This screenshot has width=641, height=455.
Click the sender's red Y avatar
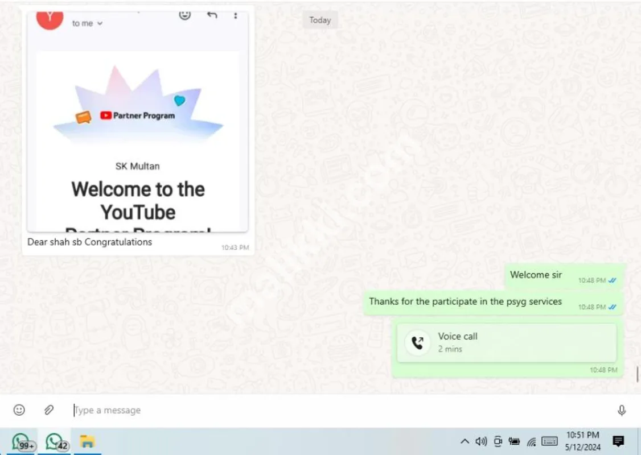[50, 17]
